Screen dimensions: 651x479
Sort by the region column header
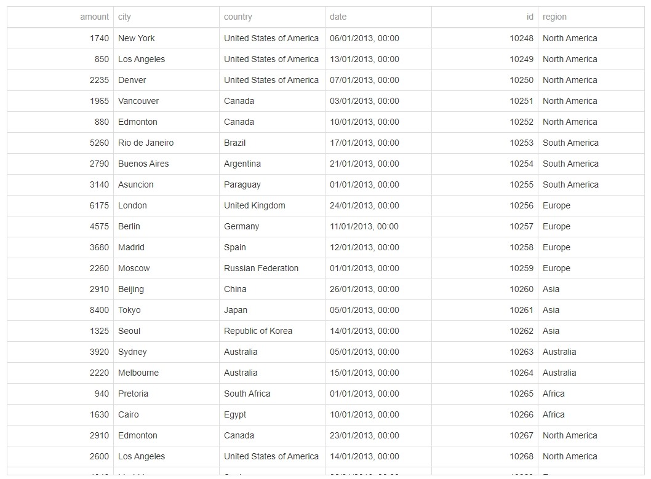(554, 17)
